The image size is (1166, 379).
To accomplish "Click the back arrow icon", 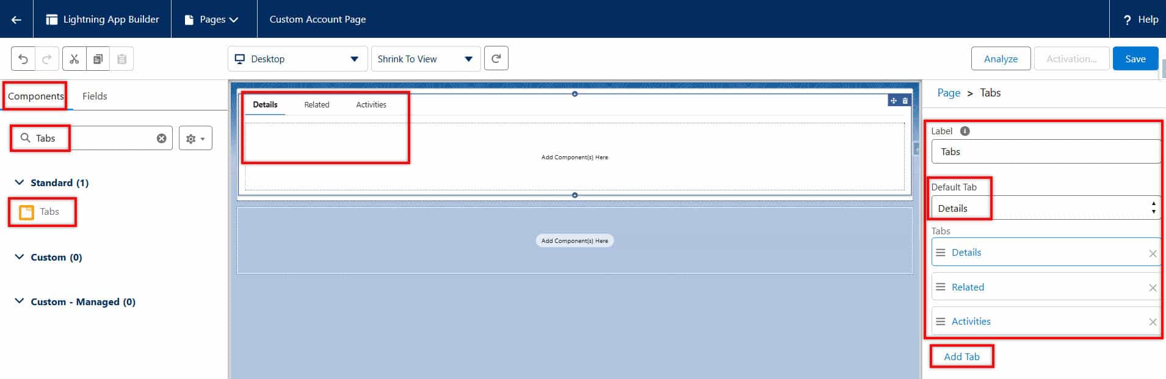I will pyautogui.click(x=16, y=20).
